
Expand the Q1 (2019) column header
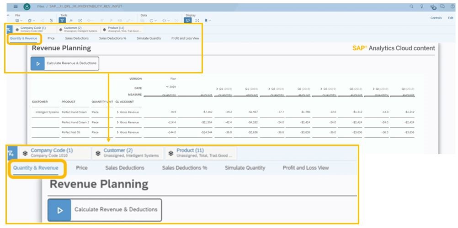click(x=217, y=88)
